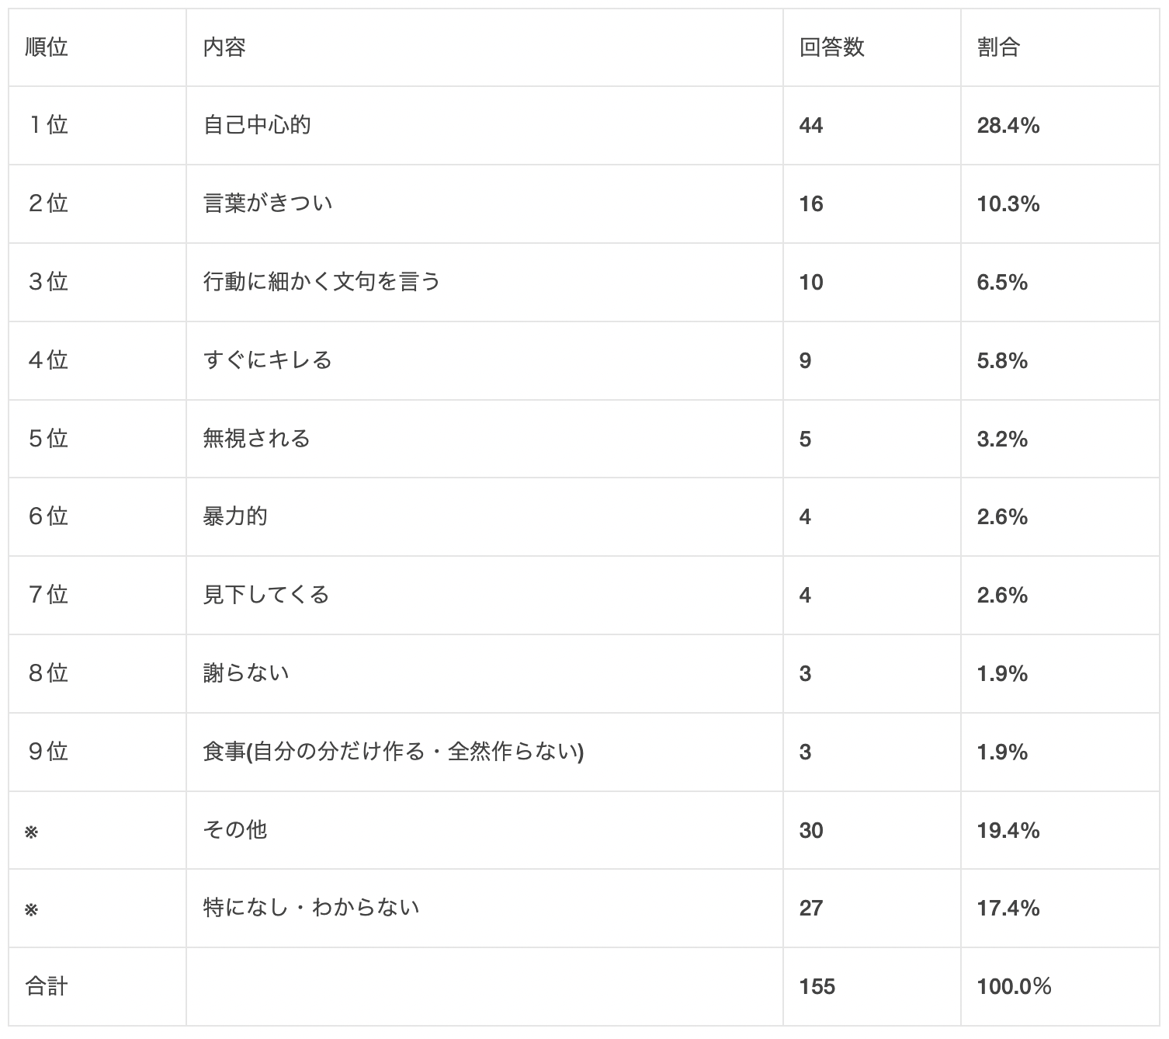Select the 行動に細かく文句を言う cell
Viewport: 1169px width, 1039px height.
(321, 282)
